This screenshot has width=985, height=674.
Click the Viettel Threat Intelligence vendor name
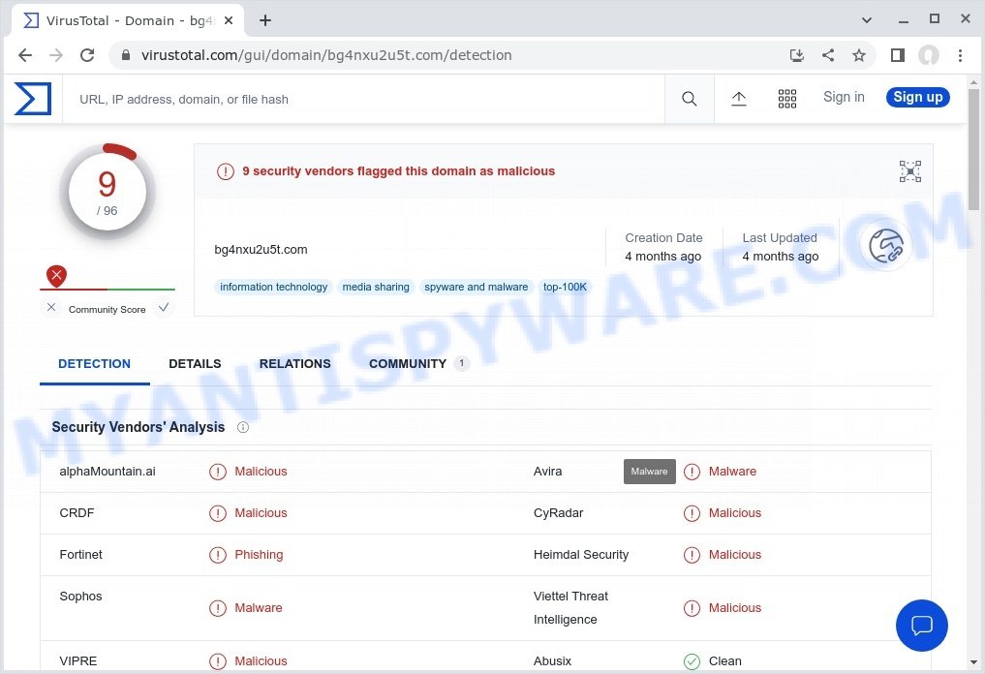pos(571,607)
